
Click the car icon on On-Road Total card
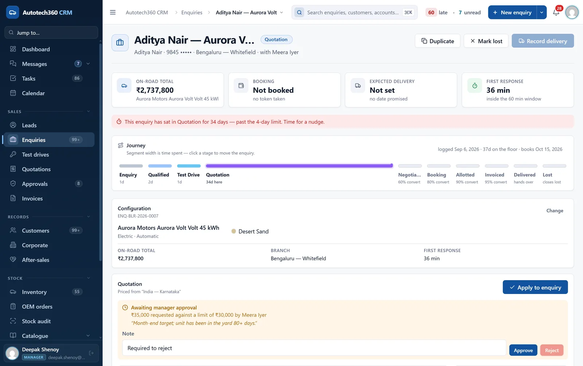click(124, 86)
